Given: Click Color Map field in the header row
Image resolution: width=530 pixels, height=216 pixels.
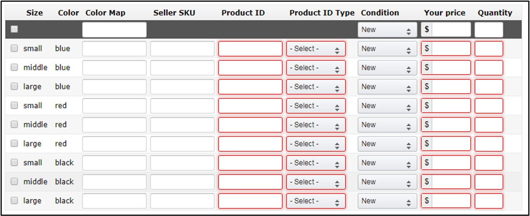Looking at the screenshot, I should coord(114,29).
